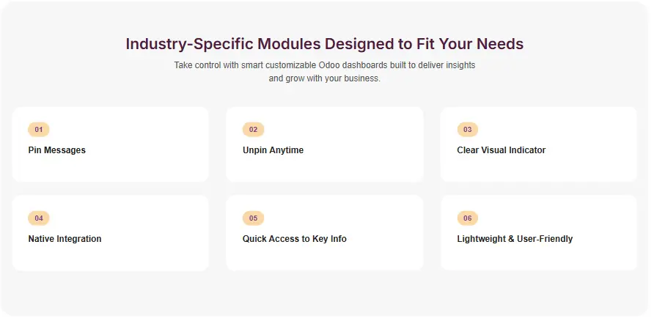
Task: Click the 02 number badge
Action: pos(253,130)
